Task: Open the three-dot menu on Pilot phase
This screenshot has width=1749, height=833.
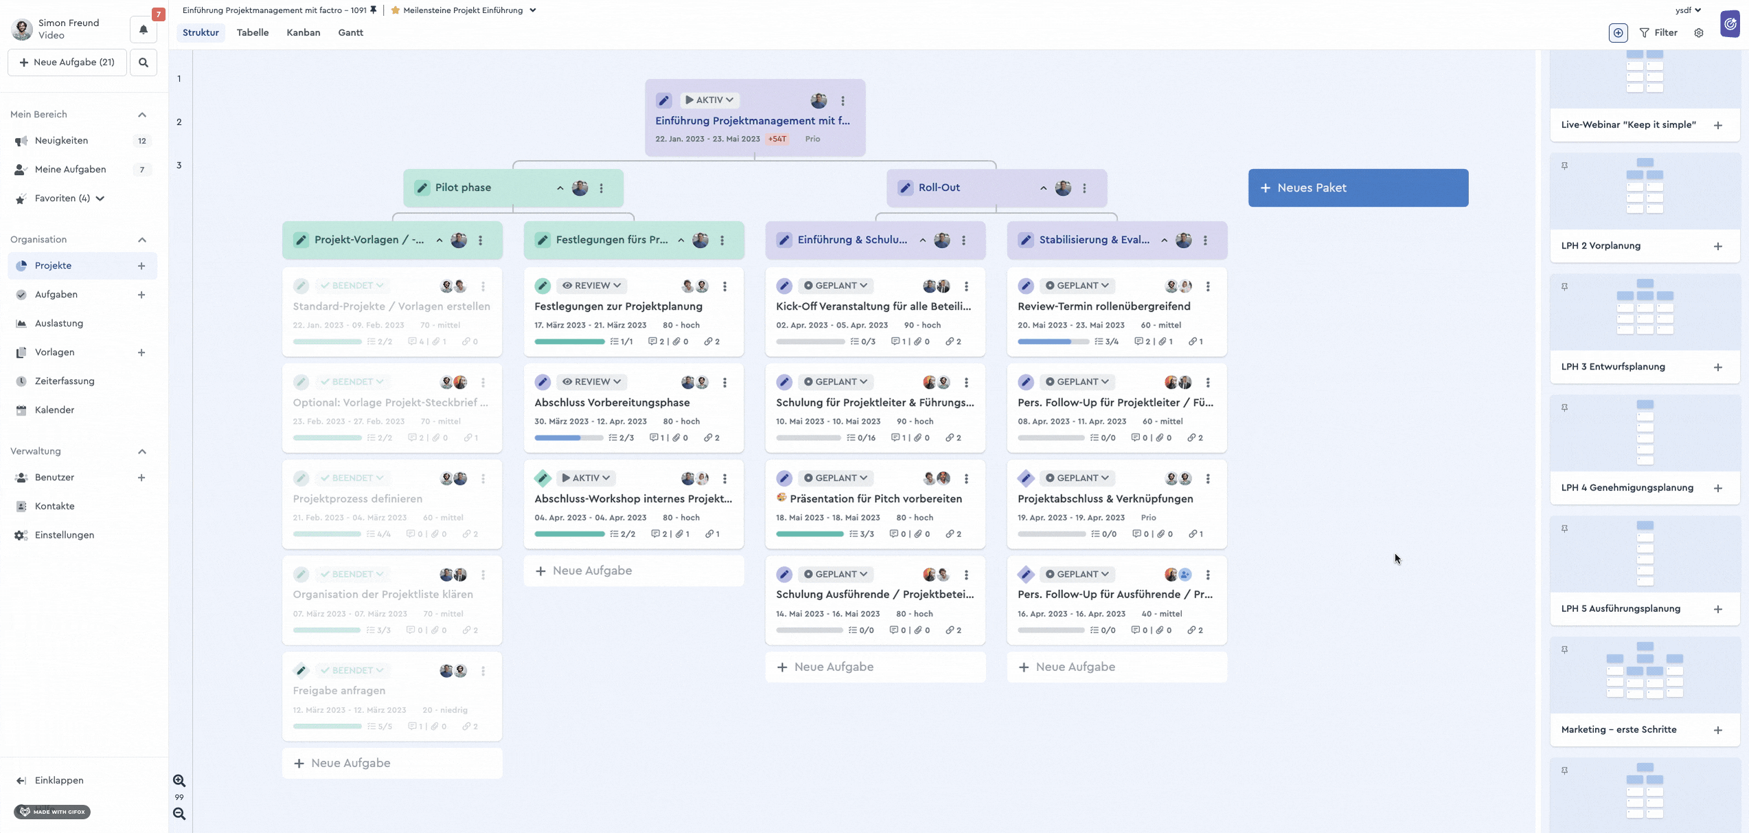Action: [x=602, y=188]
